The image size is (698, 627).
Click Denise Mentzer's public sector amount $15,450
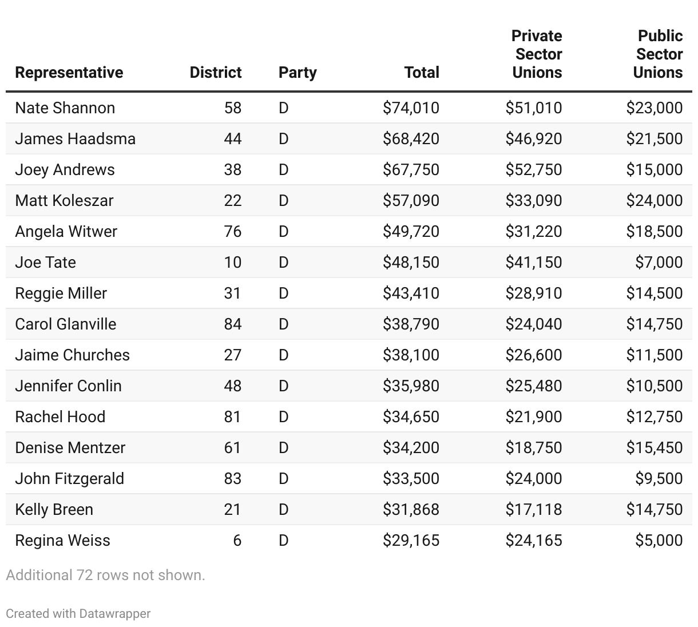pos(654,448)
